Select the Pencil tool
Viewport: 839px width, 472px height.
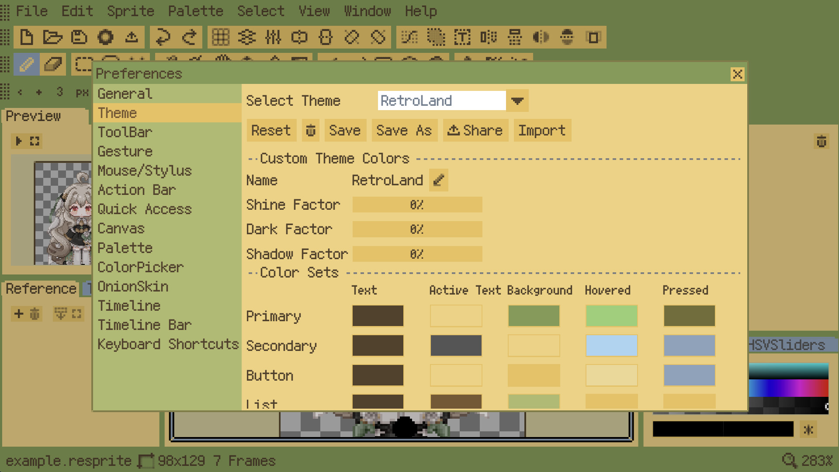click(x=27, y=65)
